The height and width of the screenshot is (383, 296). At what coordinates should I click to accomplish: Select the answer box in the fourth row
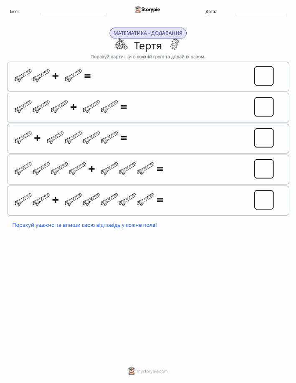264,169
